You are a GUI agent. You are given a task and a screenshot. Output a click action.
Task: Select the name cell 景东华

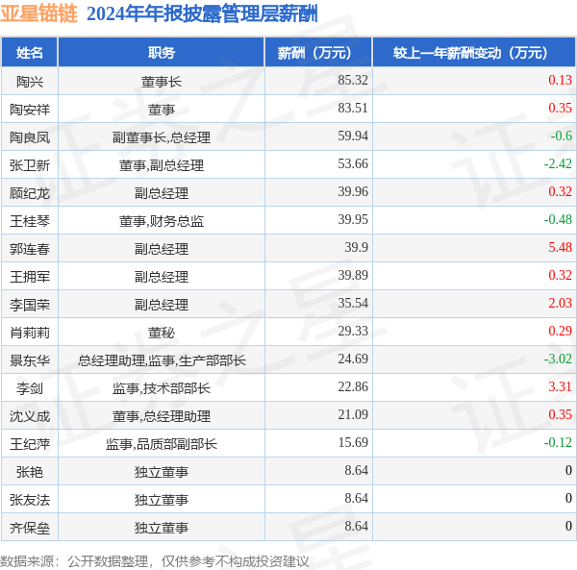click(x=30, y=360)
